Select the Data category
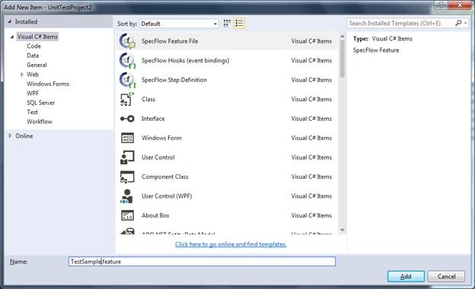 33,56
